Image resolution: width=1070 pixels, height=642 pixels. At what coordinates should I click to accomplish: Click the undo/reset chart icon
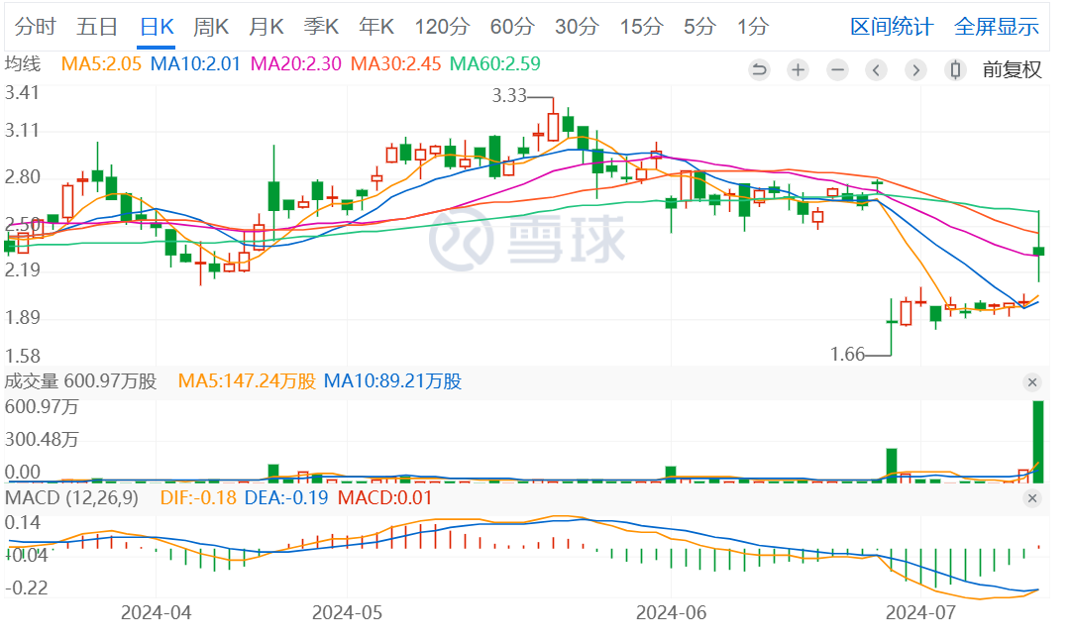click(758, 69)
